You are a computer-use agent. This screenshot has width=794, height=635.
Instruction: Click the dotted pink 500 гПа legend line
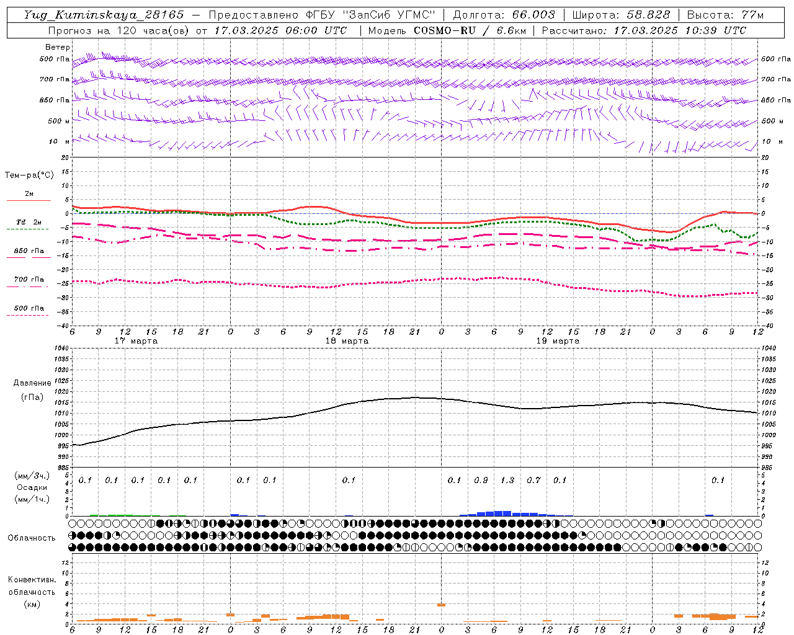click(x=28, y=315)
